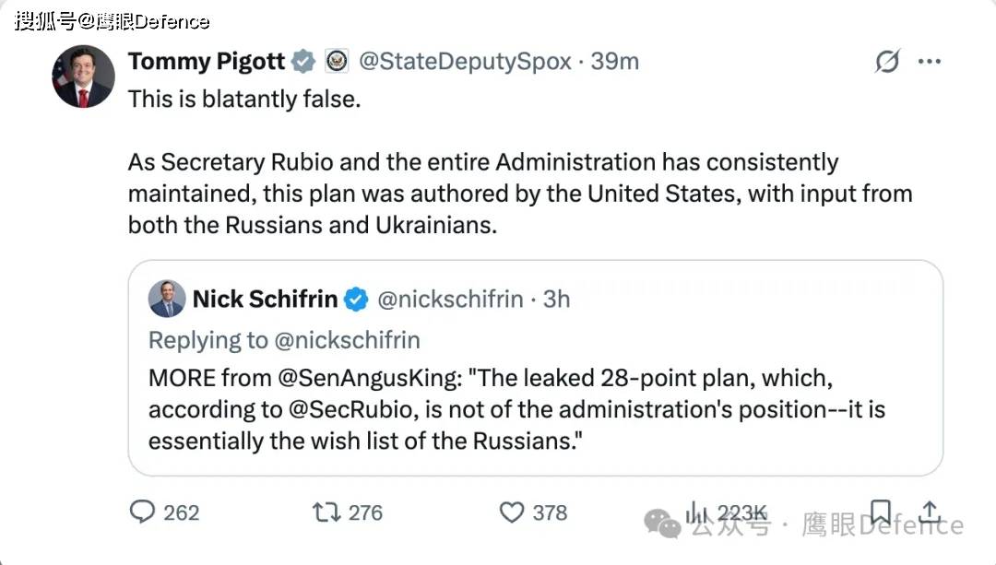996x565 pixels.
Task: Open the Grok explain icon
Action: [886, 62]
